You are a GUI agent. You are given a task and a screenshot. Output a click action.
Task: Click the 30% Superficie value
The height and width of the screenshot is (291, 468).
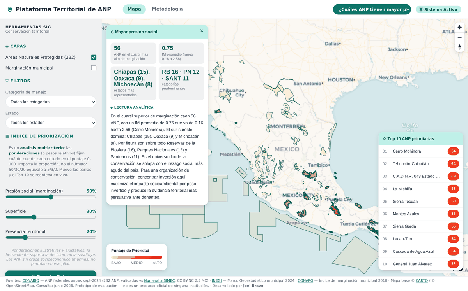click(x=91, y=211)
